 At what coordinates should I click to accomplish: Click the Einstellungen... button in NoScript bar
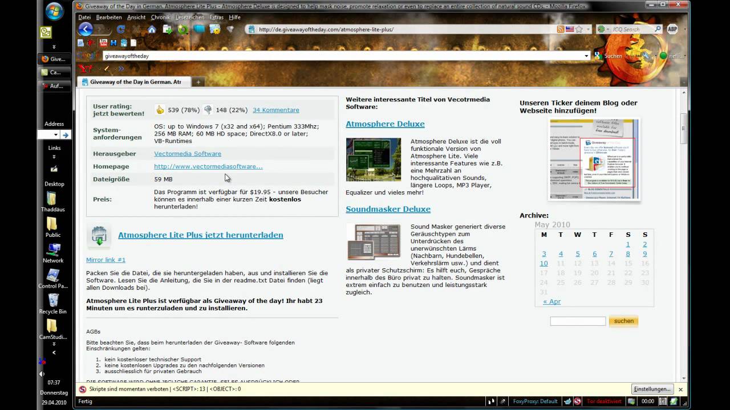click(x=652, y=389)
